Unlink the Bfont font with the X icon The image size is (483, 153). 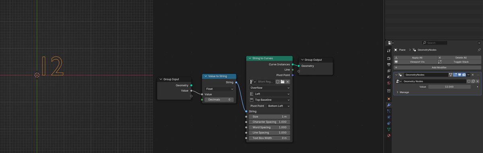[x=288, y=82]
